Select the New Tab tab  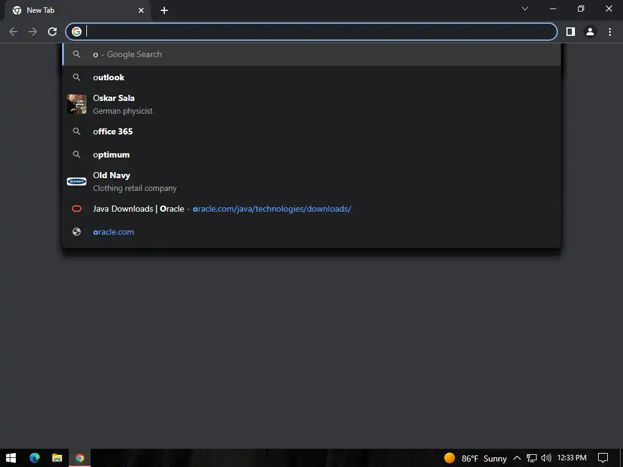tap(78, 10)
